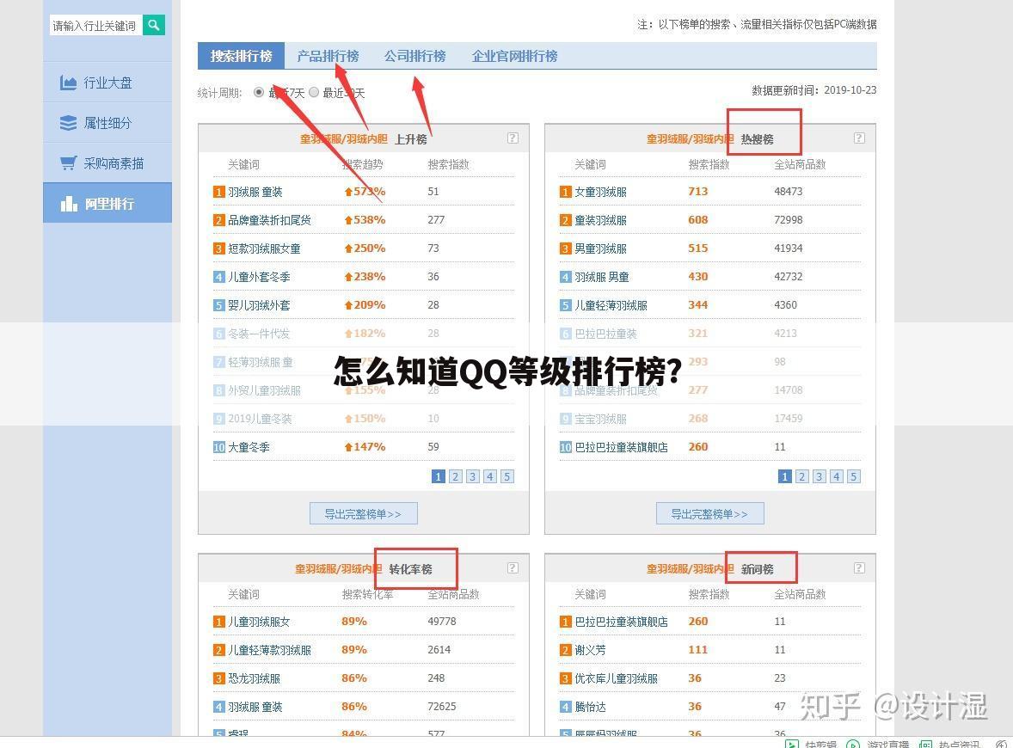This screenshot has height=748, width=1013.
Task: Click keyword 优衣库儿童羽绒服
Action: (x=617, y=679)
